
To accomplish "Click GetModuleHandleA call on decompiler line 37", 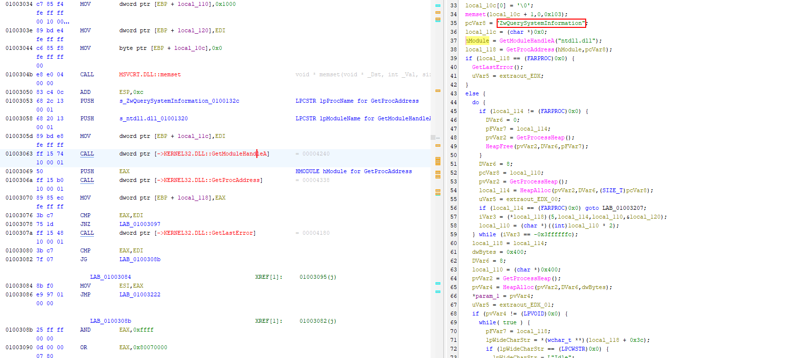I will pyautogui.click(x=526, y=41).
